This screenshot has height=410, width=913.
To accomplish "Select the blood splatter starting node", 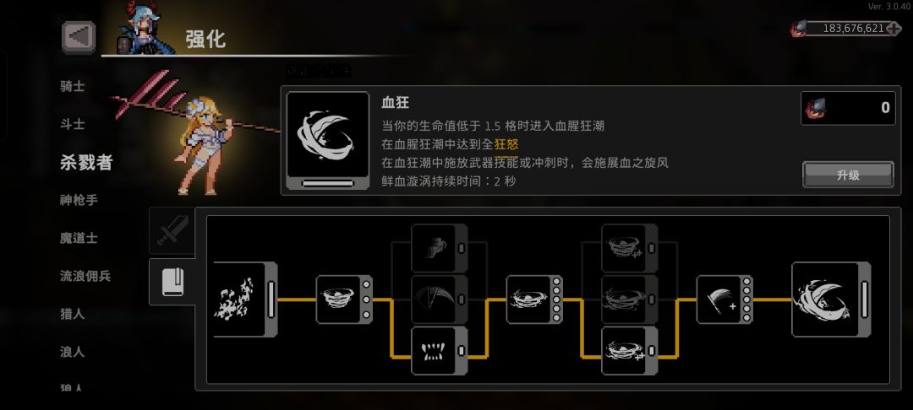I will pos(245,299).
